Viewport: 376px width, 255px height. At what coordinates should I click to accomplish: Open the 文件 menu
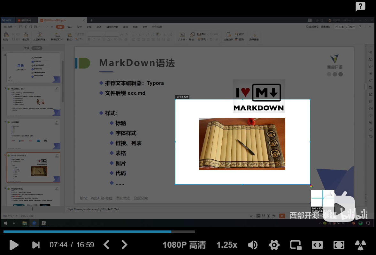10,27
